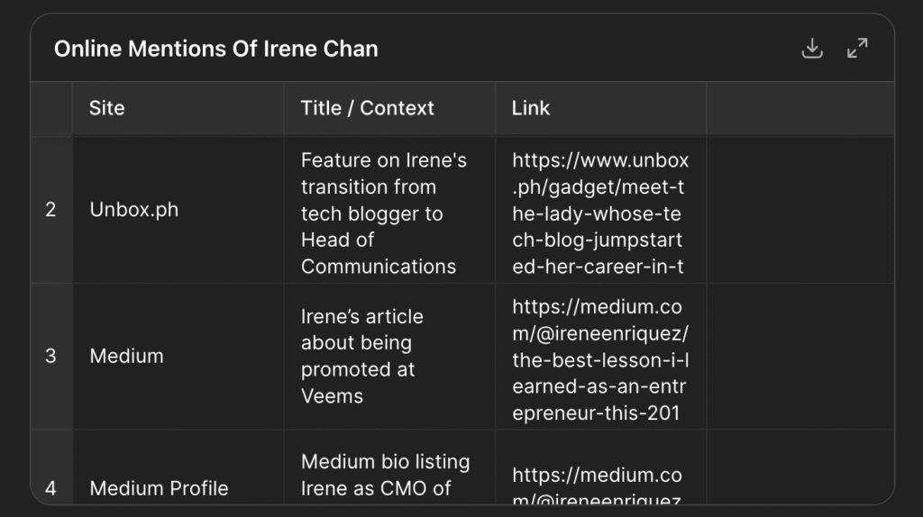This screenshot has height=517, width=923.
Task: Select row number 3
Action: (50, 356)
